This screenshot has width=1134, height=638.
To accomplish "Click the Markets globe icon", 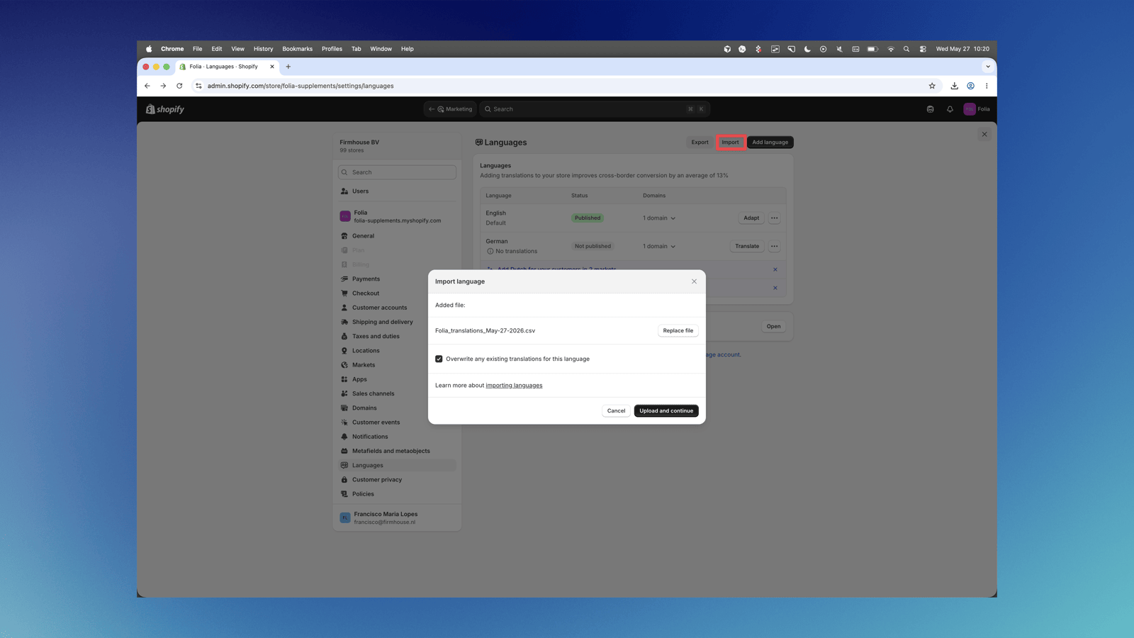I will coord(344,365).
